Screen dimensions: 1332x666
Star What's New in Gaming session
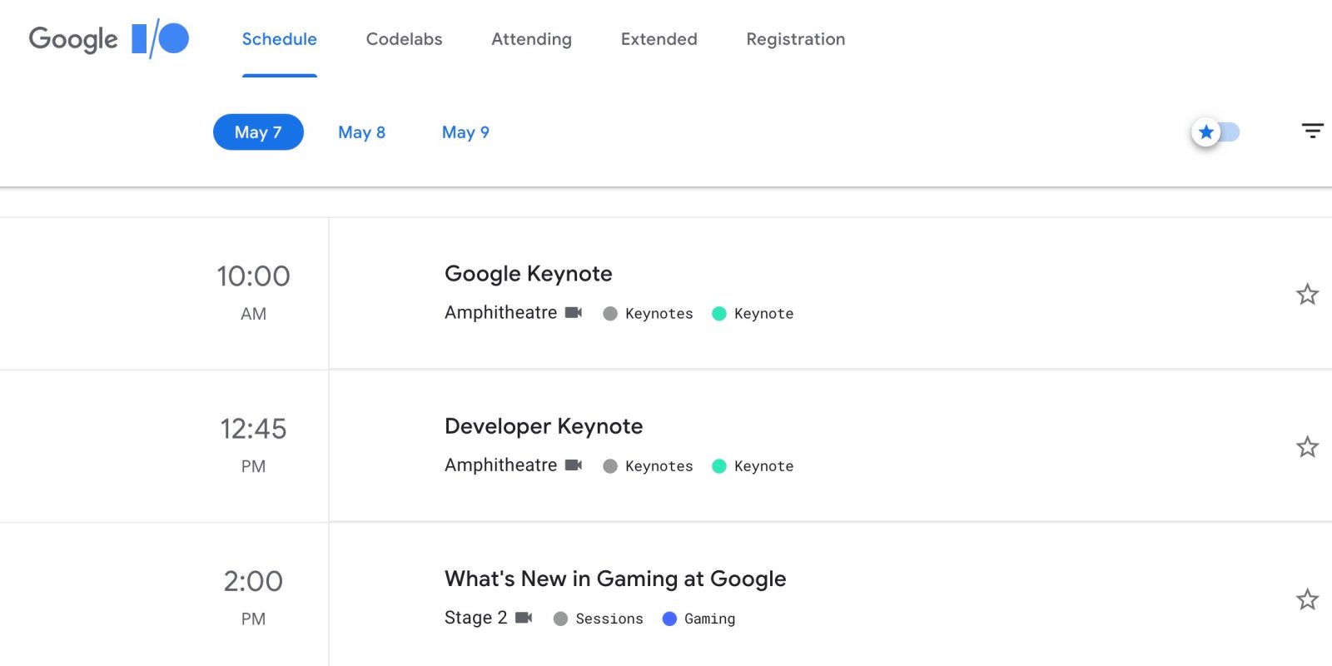tap(1307, 599)
